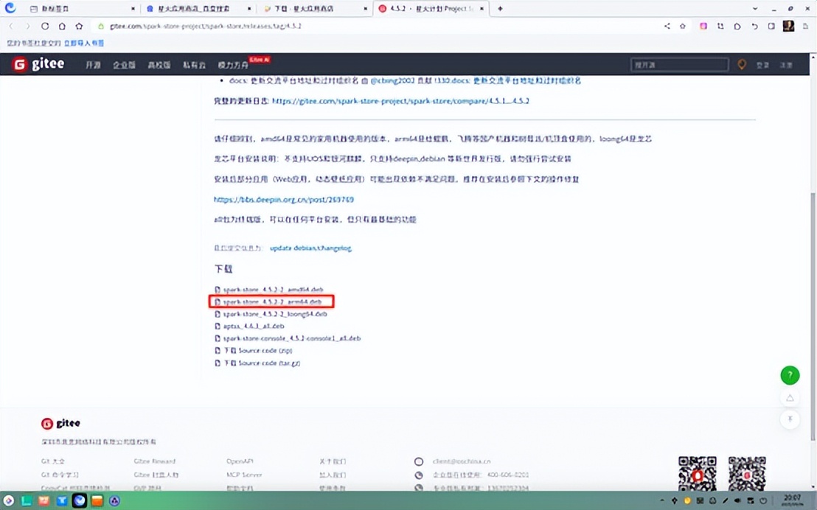The width and height of the screenshot is (817, 510).
Task: Click the browser back navigation arrow
Action: tap(11, 26)
